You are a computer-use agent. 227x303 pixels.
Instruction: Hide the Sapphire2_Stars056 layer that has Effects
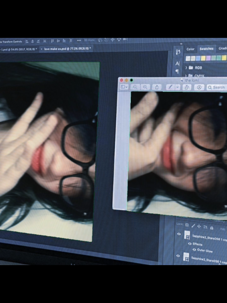tap(179, 234)
